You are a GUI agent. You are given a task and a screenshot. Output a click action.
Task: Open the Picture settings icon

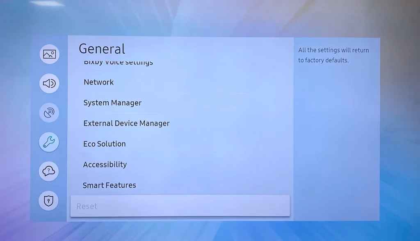pos(49,54)
